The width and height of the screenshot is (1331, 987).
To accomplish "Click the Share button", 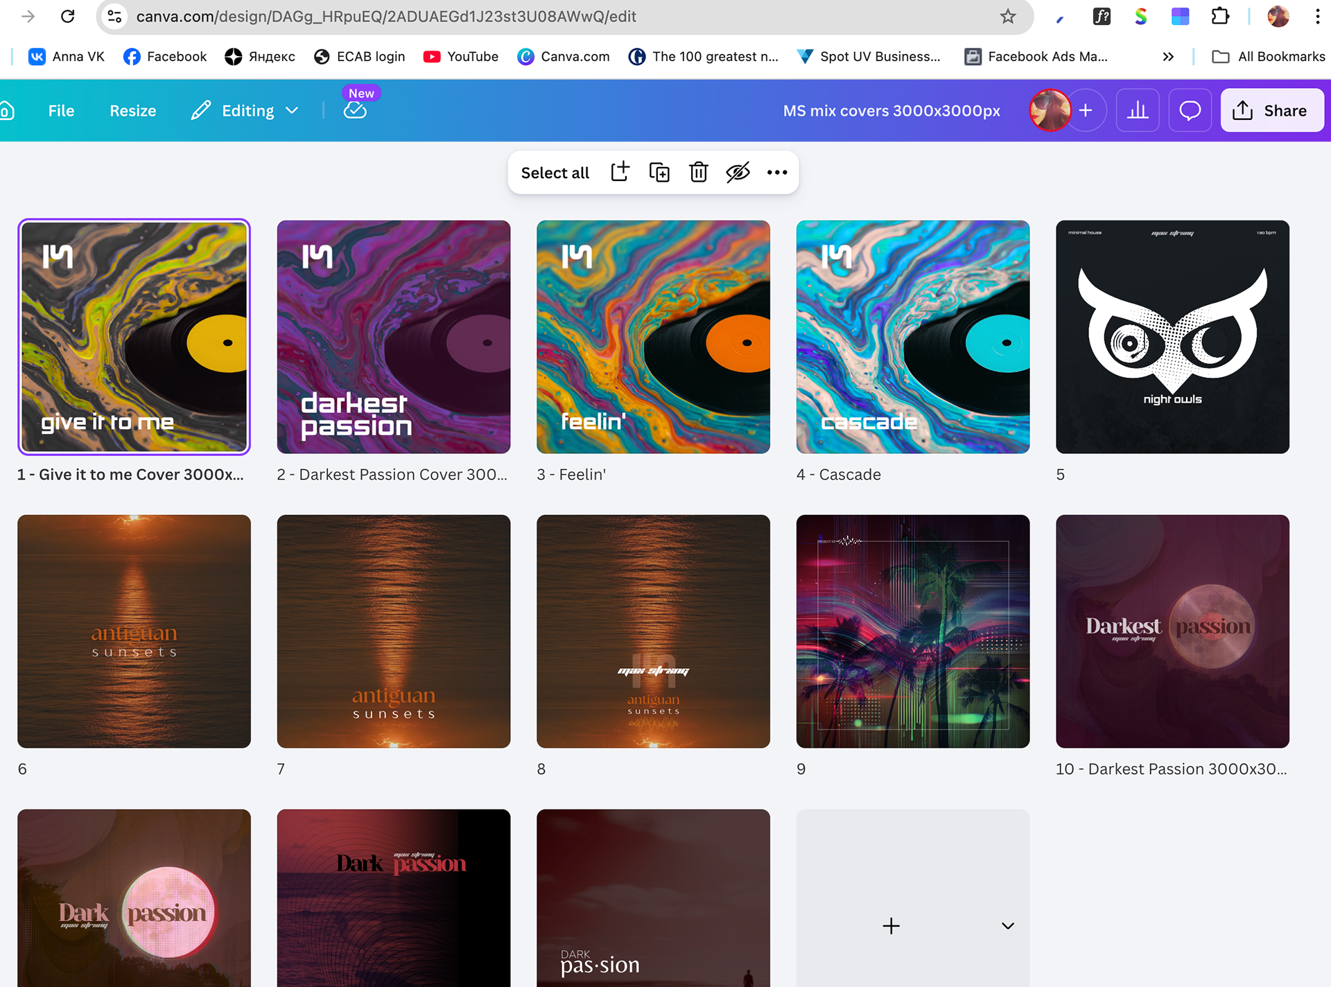I will [x=1271, y=110].
